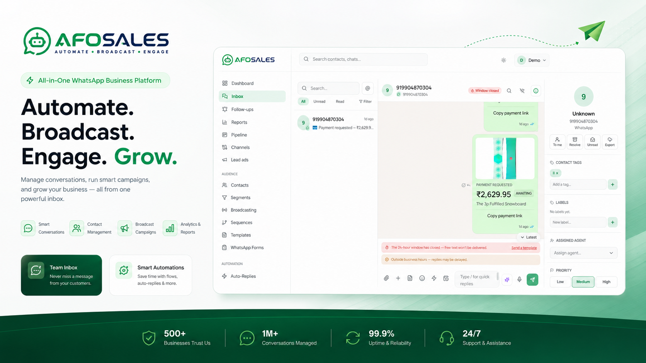Open Inbox in the sidebar
The width and height of the screenshot is (646, 363).
[252, 96]
